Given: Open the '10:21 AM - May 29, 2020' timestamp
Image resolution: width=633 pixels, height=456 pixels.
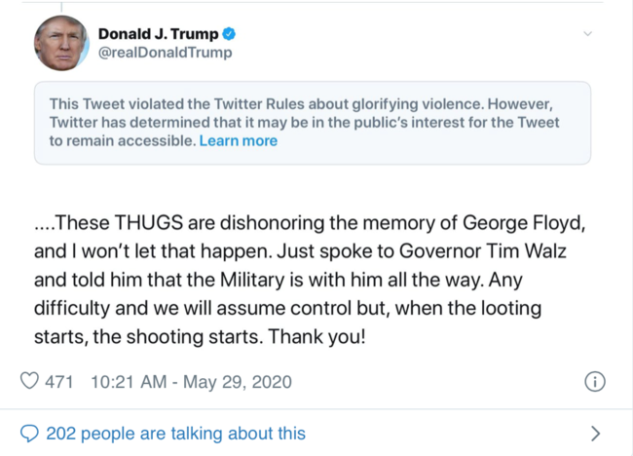Looking at the screenshot, I should (x=190, y=381).
